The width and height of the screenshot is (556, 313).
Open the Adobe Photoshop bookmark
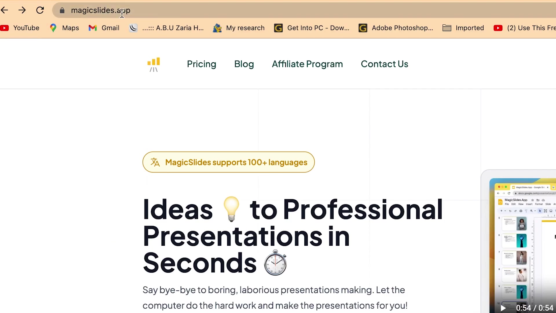point(396,28)
